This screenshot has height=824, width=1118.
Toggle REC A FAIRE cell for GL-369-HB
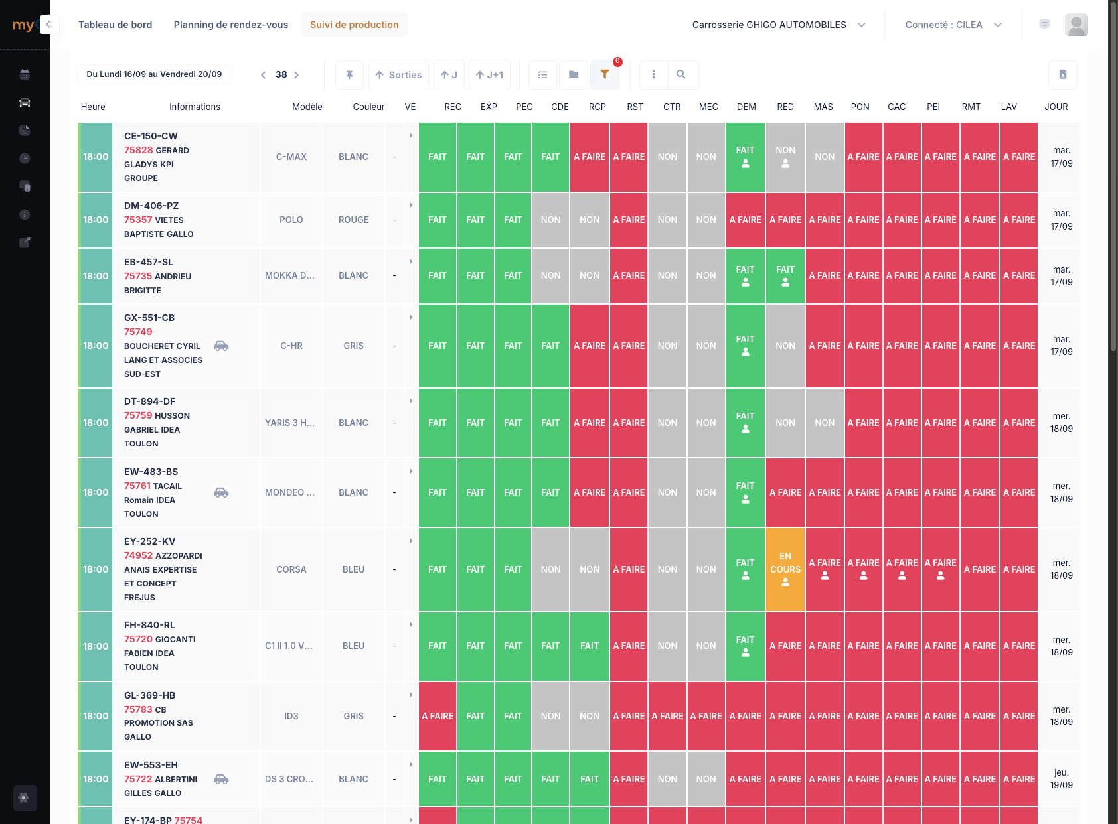438,716
